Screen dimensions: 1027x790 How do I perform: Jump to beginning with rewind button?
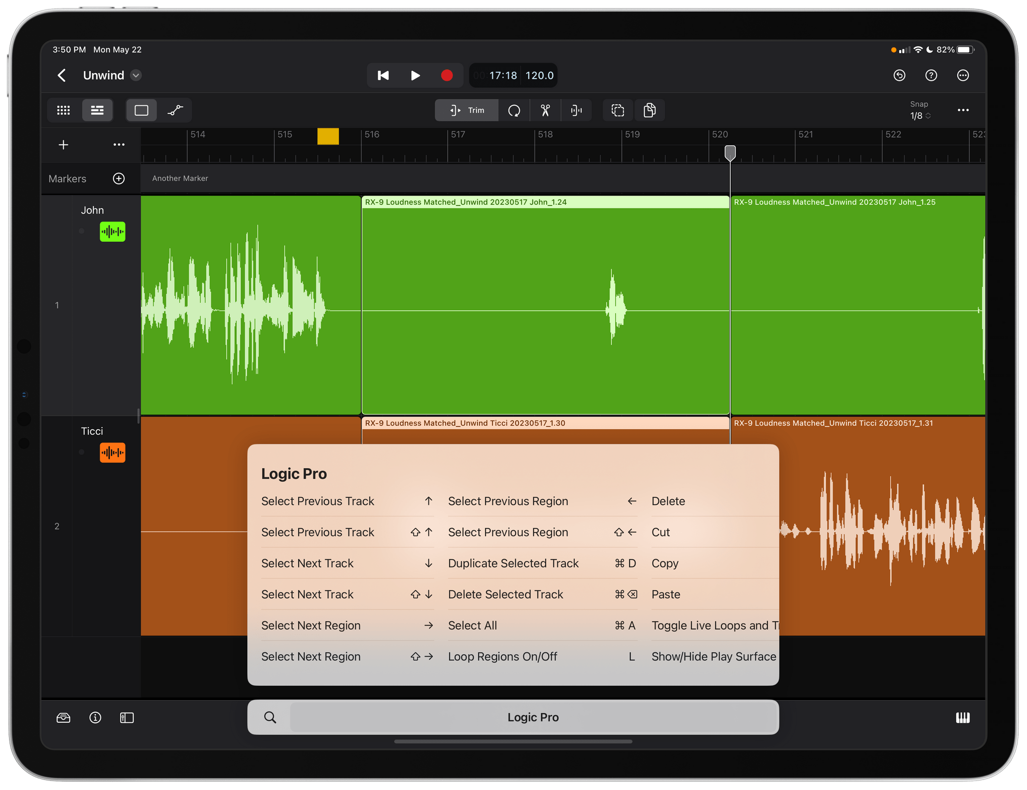point(383,75)
